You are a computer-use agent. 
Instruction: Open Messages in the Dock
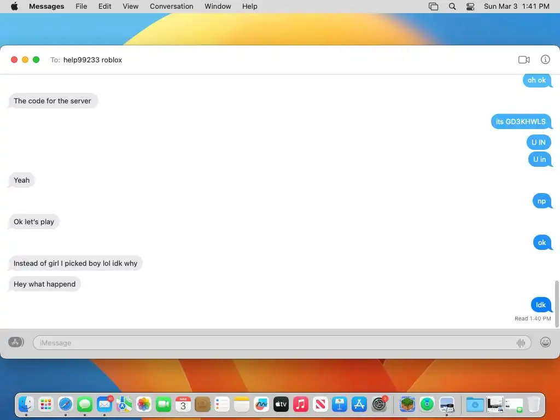click(85, 405)
